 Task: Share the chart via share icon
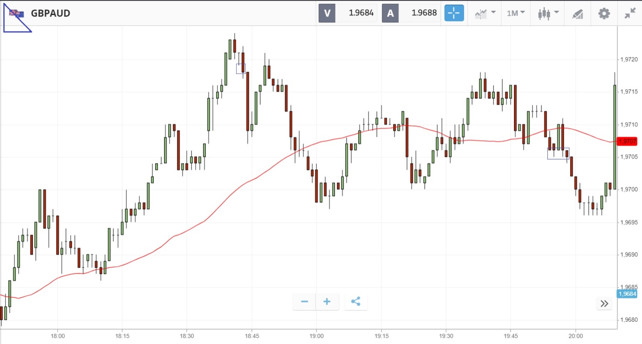(356, 302)
